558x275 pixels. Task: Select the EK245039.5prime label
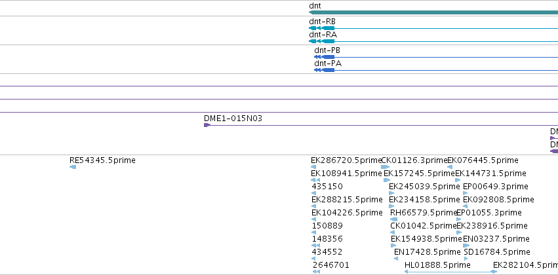(424, 187)
